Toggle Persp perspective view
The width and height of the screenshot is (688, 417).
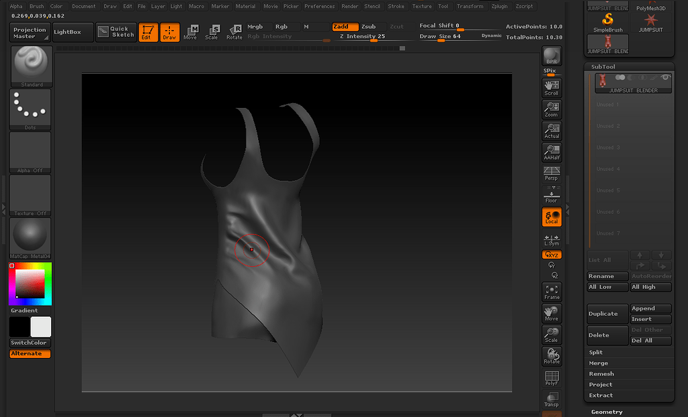pos(551,174)
